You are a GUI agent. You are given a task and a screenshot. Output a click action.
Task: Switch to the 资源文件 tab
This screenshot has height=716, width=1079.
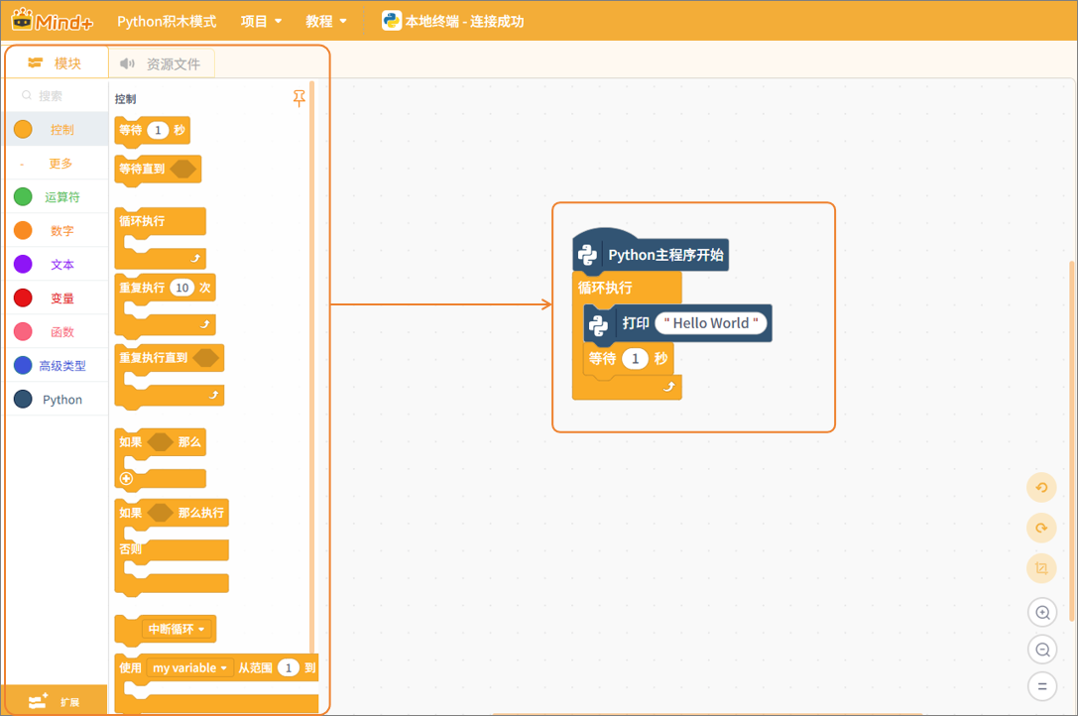162,63
